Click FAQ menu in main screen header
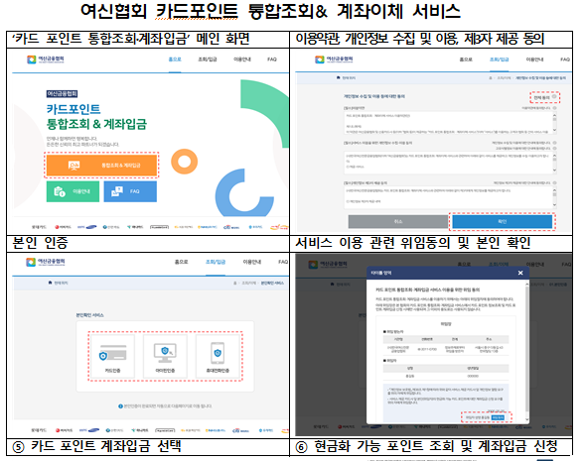This screenshot has width=585, height=461. (x=272, y=59)
